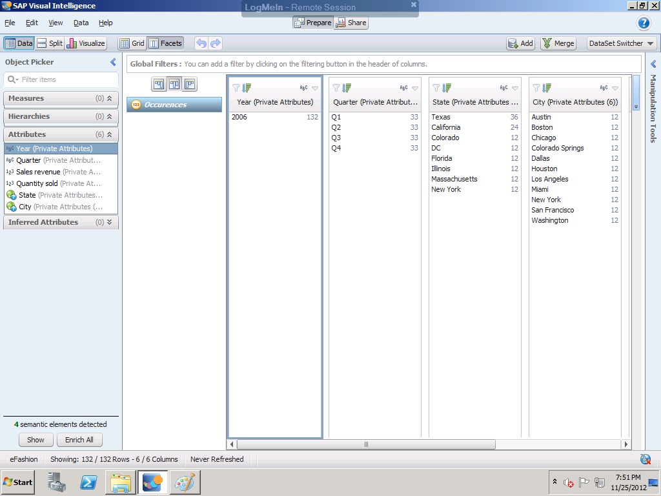Open Server Manager from the taskbar

57,482
